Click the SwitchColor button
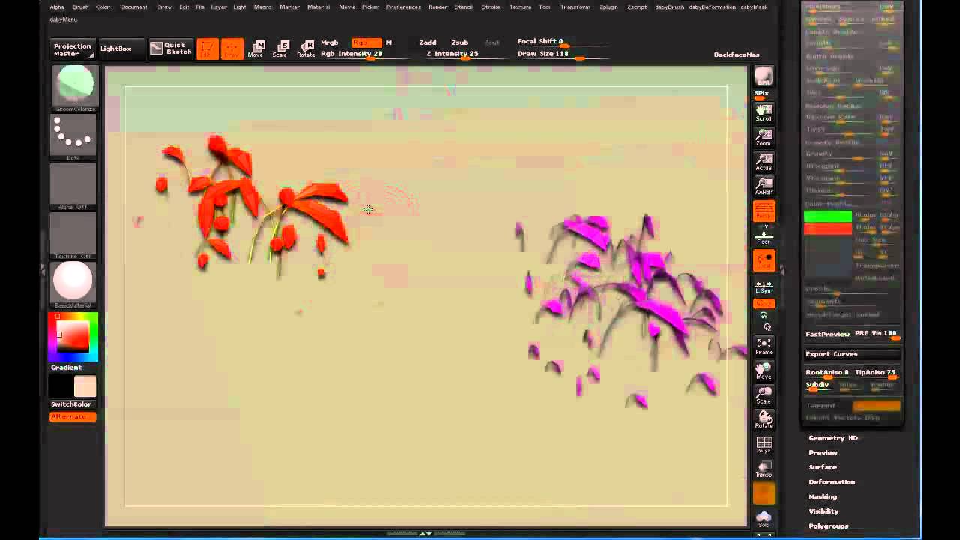Image resolution: width=960 pixels, height=540 pixels. click(71, 404)
